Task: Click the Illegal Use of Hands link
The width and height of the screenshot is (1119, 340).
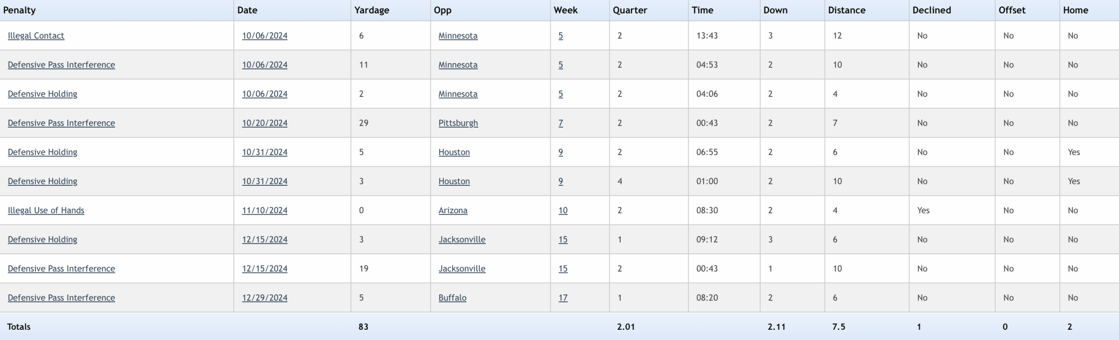Action: [x=46, y=211]
